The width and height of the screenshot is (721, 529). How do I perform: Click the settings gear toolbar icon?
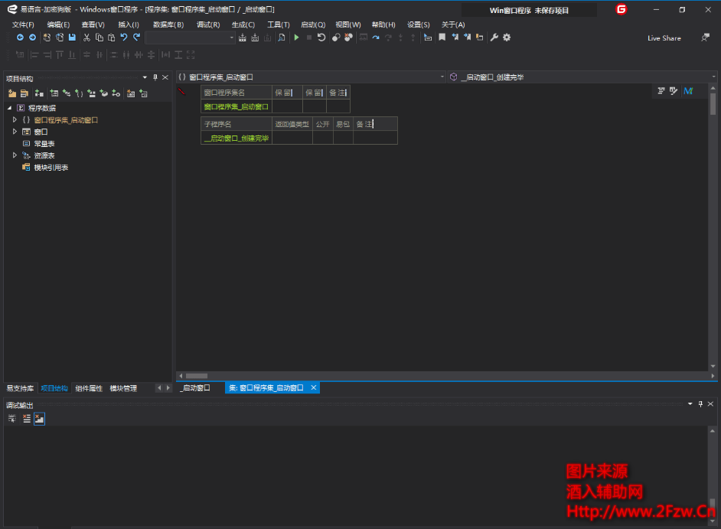[x=507, y=38]
